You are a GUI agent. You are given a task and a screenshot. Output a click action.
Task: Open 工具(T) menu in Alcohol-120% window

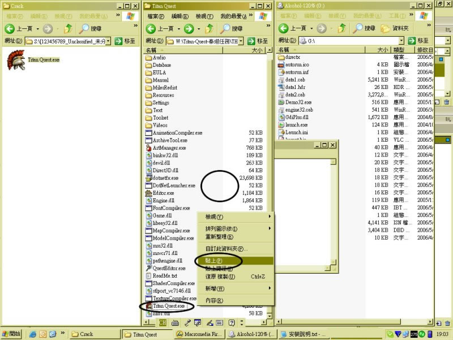398,16
